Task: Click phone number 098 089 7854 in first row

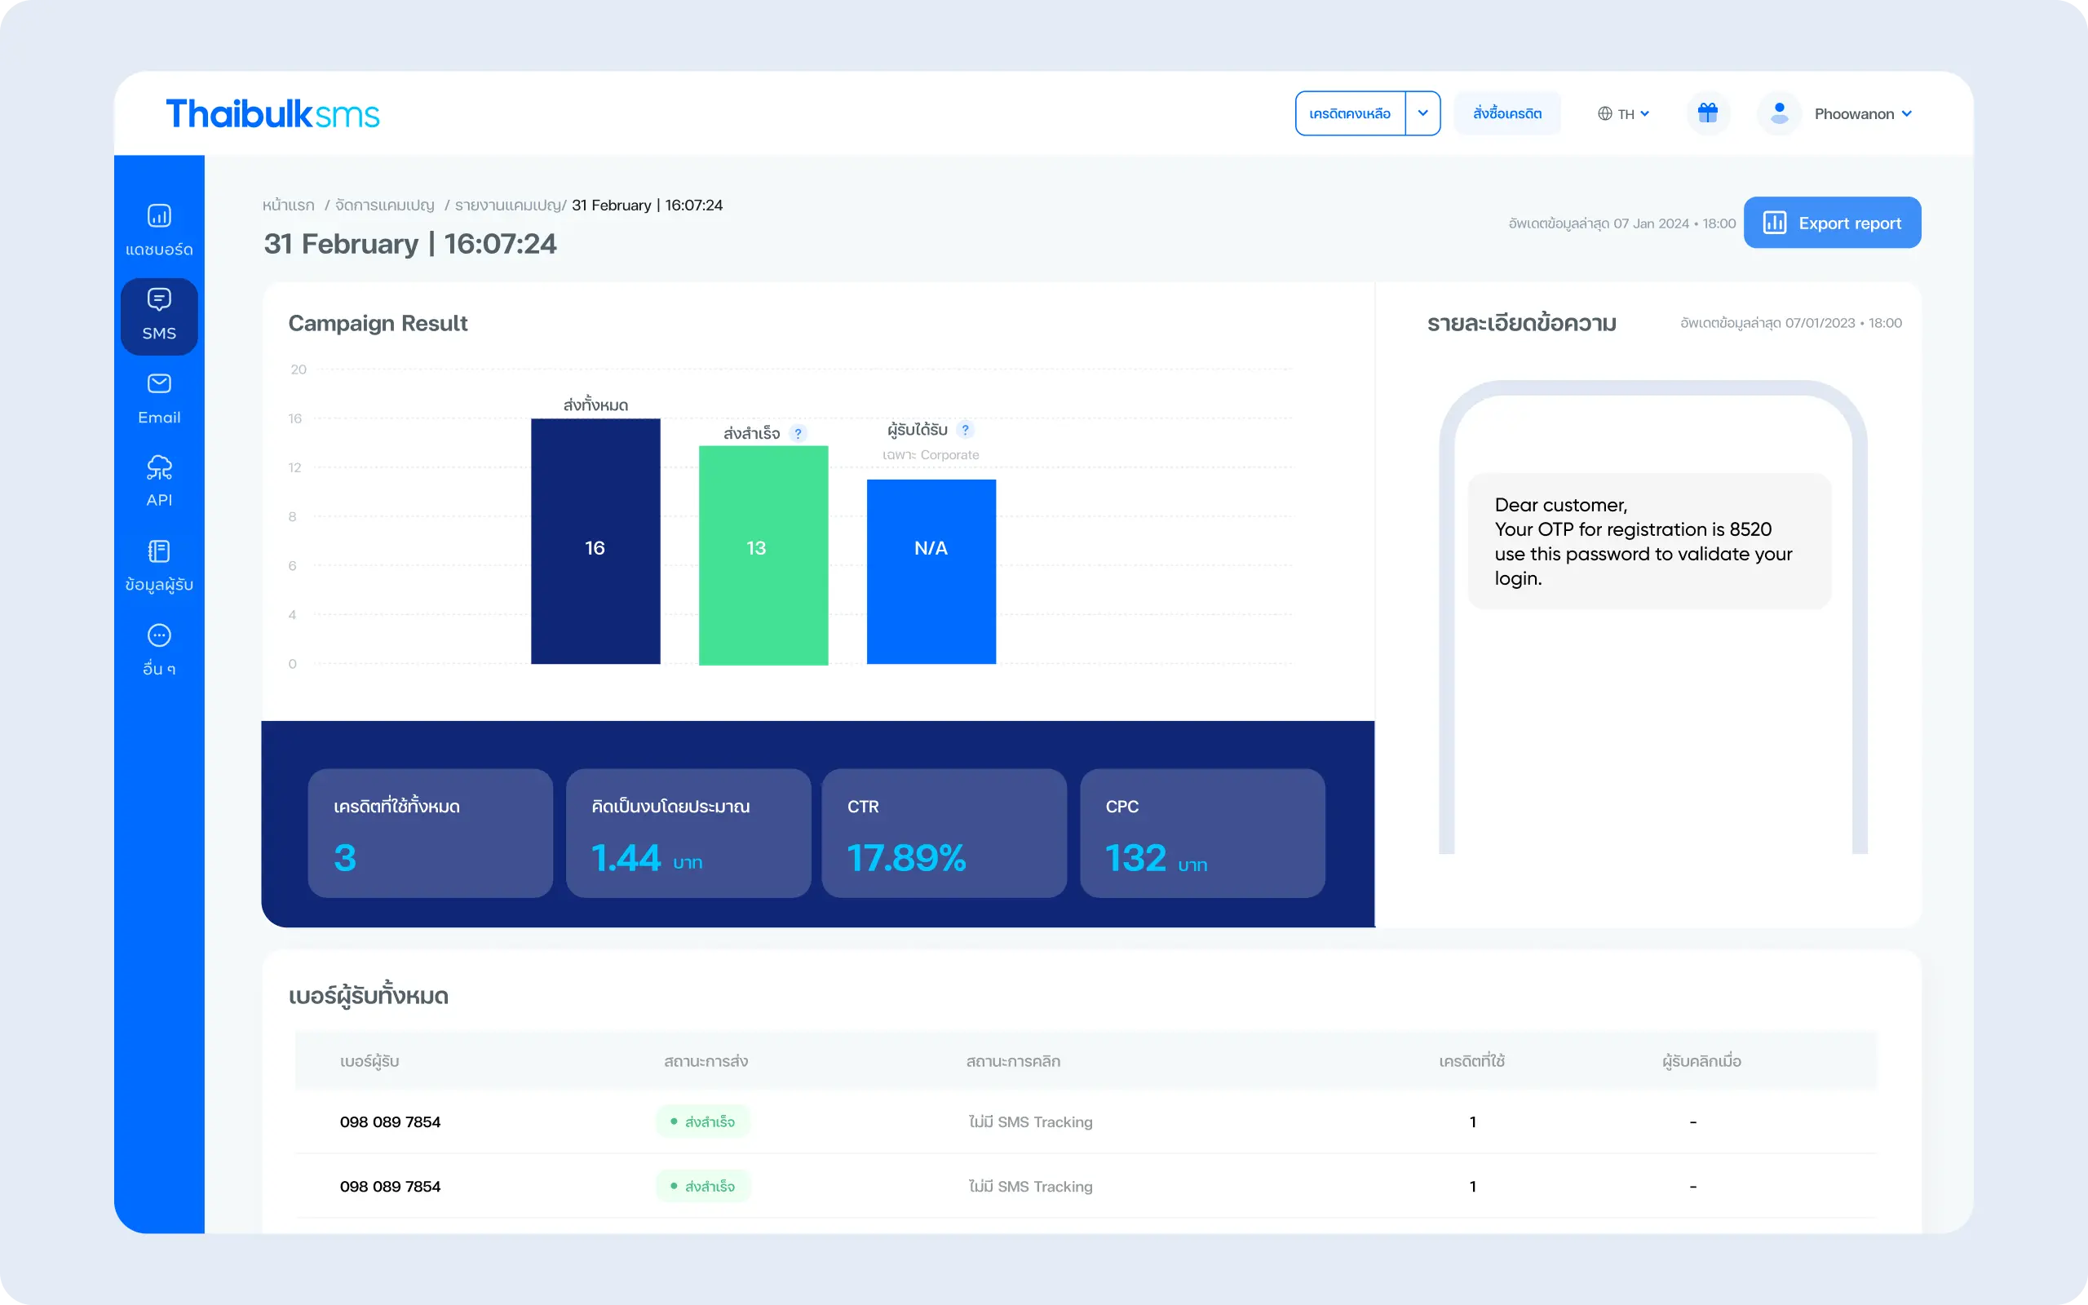Action: [390, 1121]
